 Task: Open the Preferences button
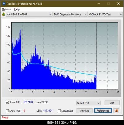(103, 111)
